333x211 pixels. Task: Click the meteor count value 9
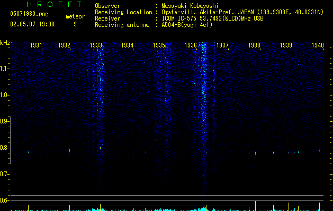[x=75, y=24]
